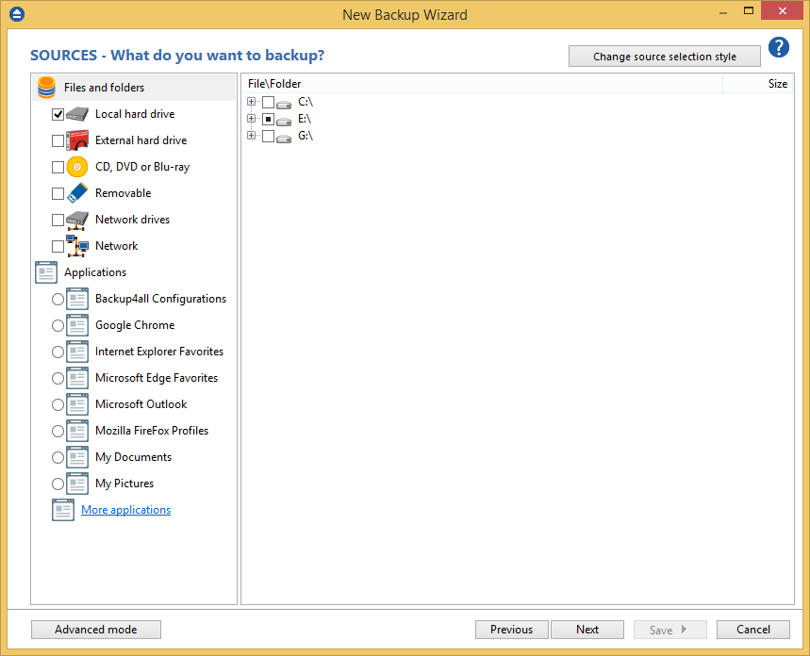Select the Internet Explorer Favorites radio button
This screenshot has height=656, width=810.
[58, 352]
